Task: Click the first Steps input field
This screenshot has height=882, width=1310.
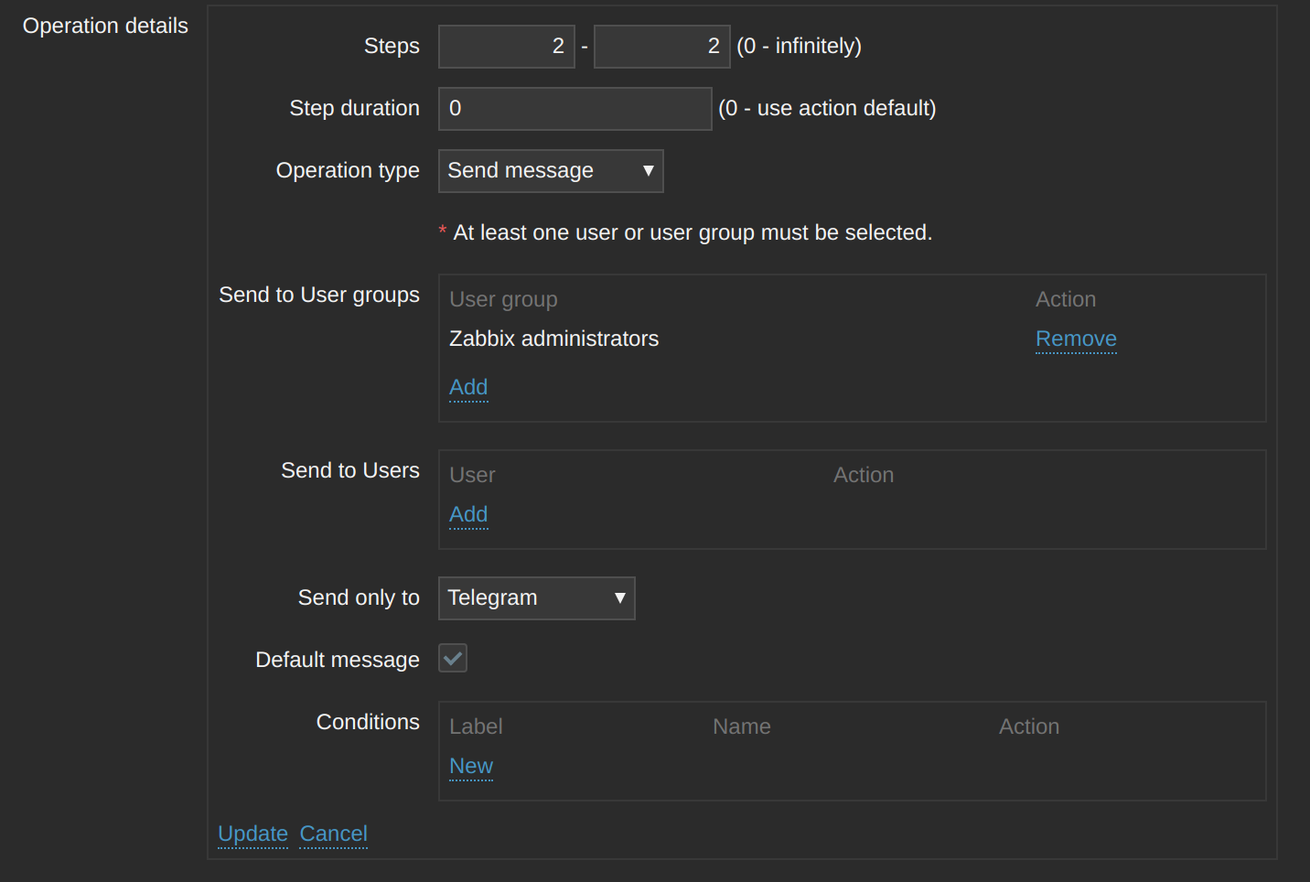Action: pos(506,47)
